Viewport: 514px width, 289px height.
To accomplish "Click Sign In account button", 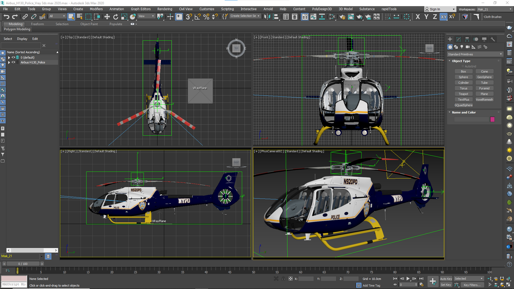I will 440,9.
